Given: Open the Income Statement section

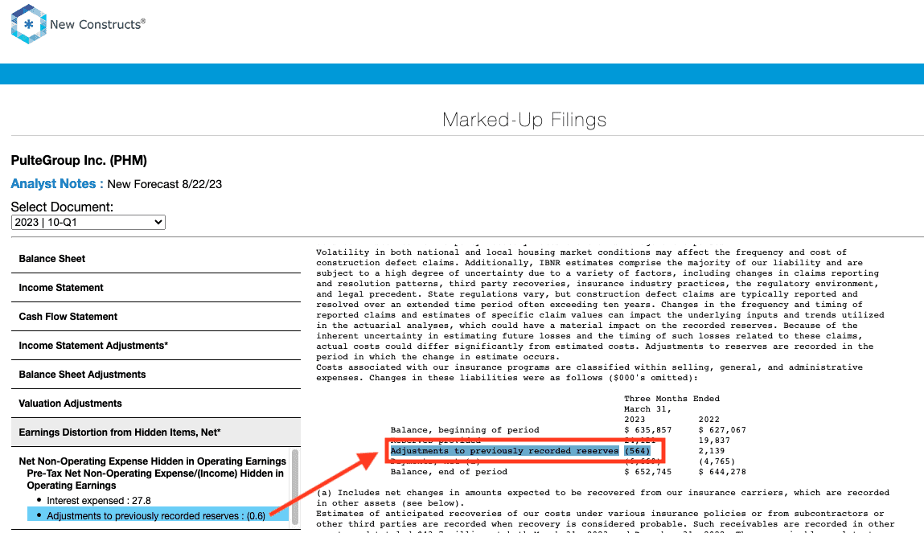Looking at the screenshot, I should [x=155, y=288].
